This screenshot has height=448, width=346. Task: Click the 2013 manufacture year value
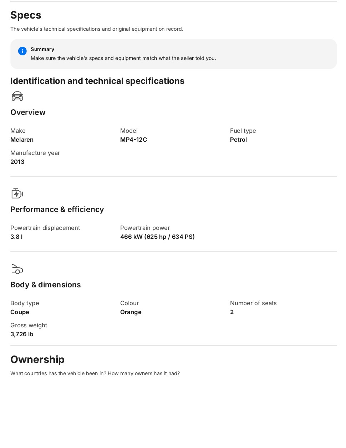pos(17,162)
